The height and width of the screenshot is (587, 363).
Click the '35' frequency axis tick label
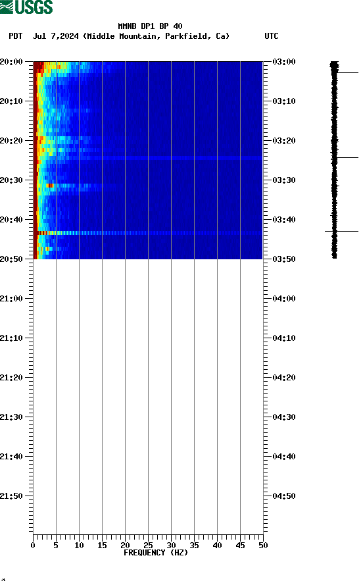click(x=194, y=546)
